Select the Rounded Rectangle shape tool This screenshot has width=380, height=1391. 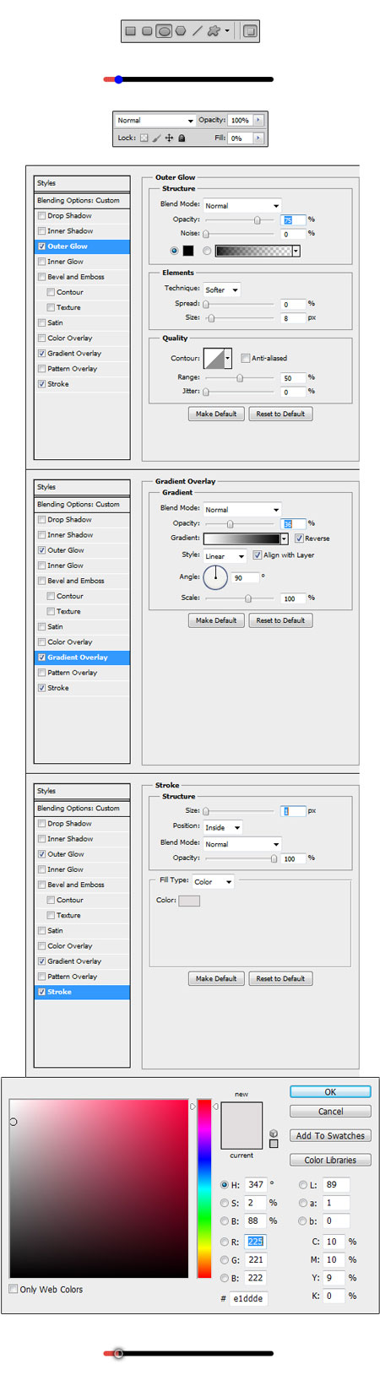pyautogui.click(x=147, y=31)
